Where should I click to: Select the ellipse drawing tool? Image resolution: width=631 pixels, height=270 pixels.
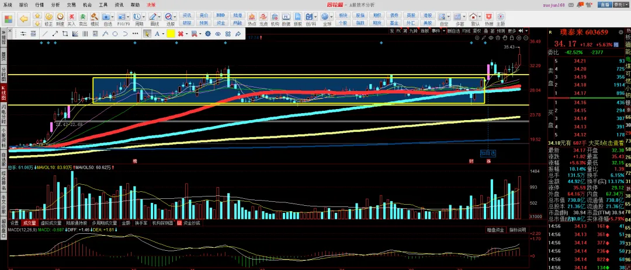pos(115,34)
